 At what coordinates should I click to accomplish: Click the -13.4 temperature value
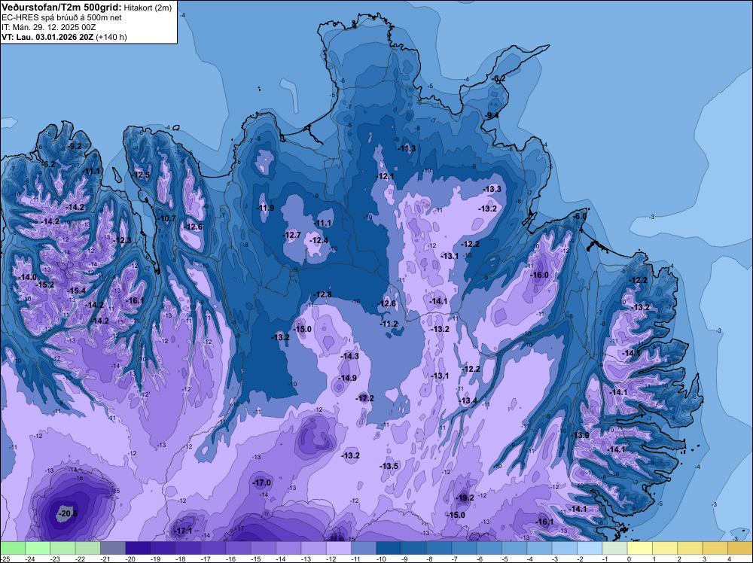[x=468, y=400]
